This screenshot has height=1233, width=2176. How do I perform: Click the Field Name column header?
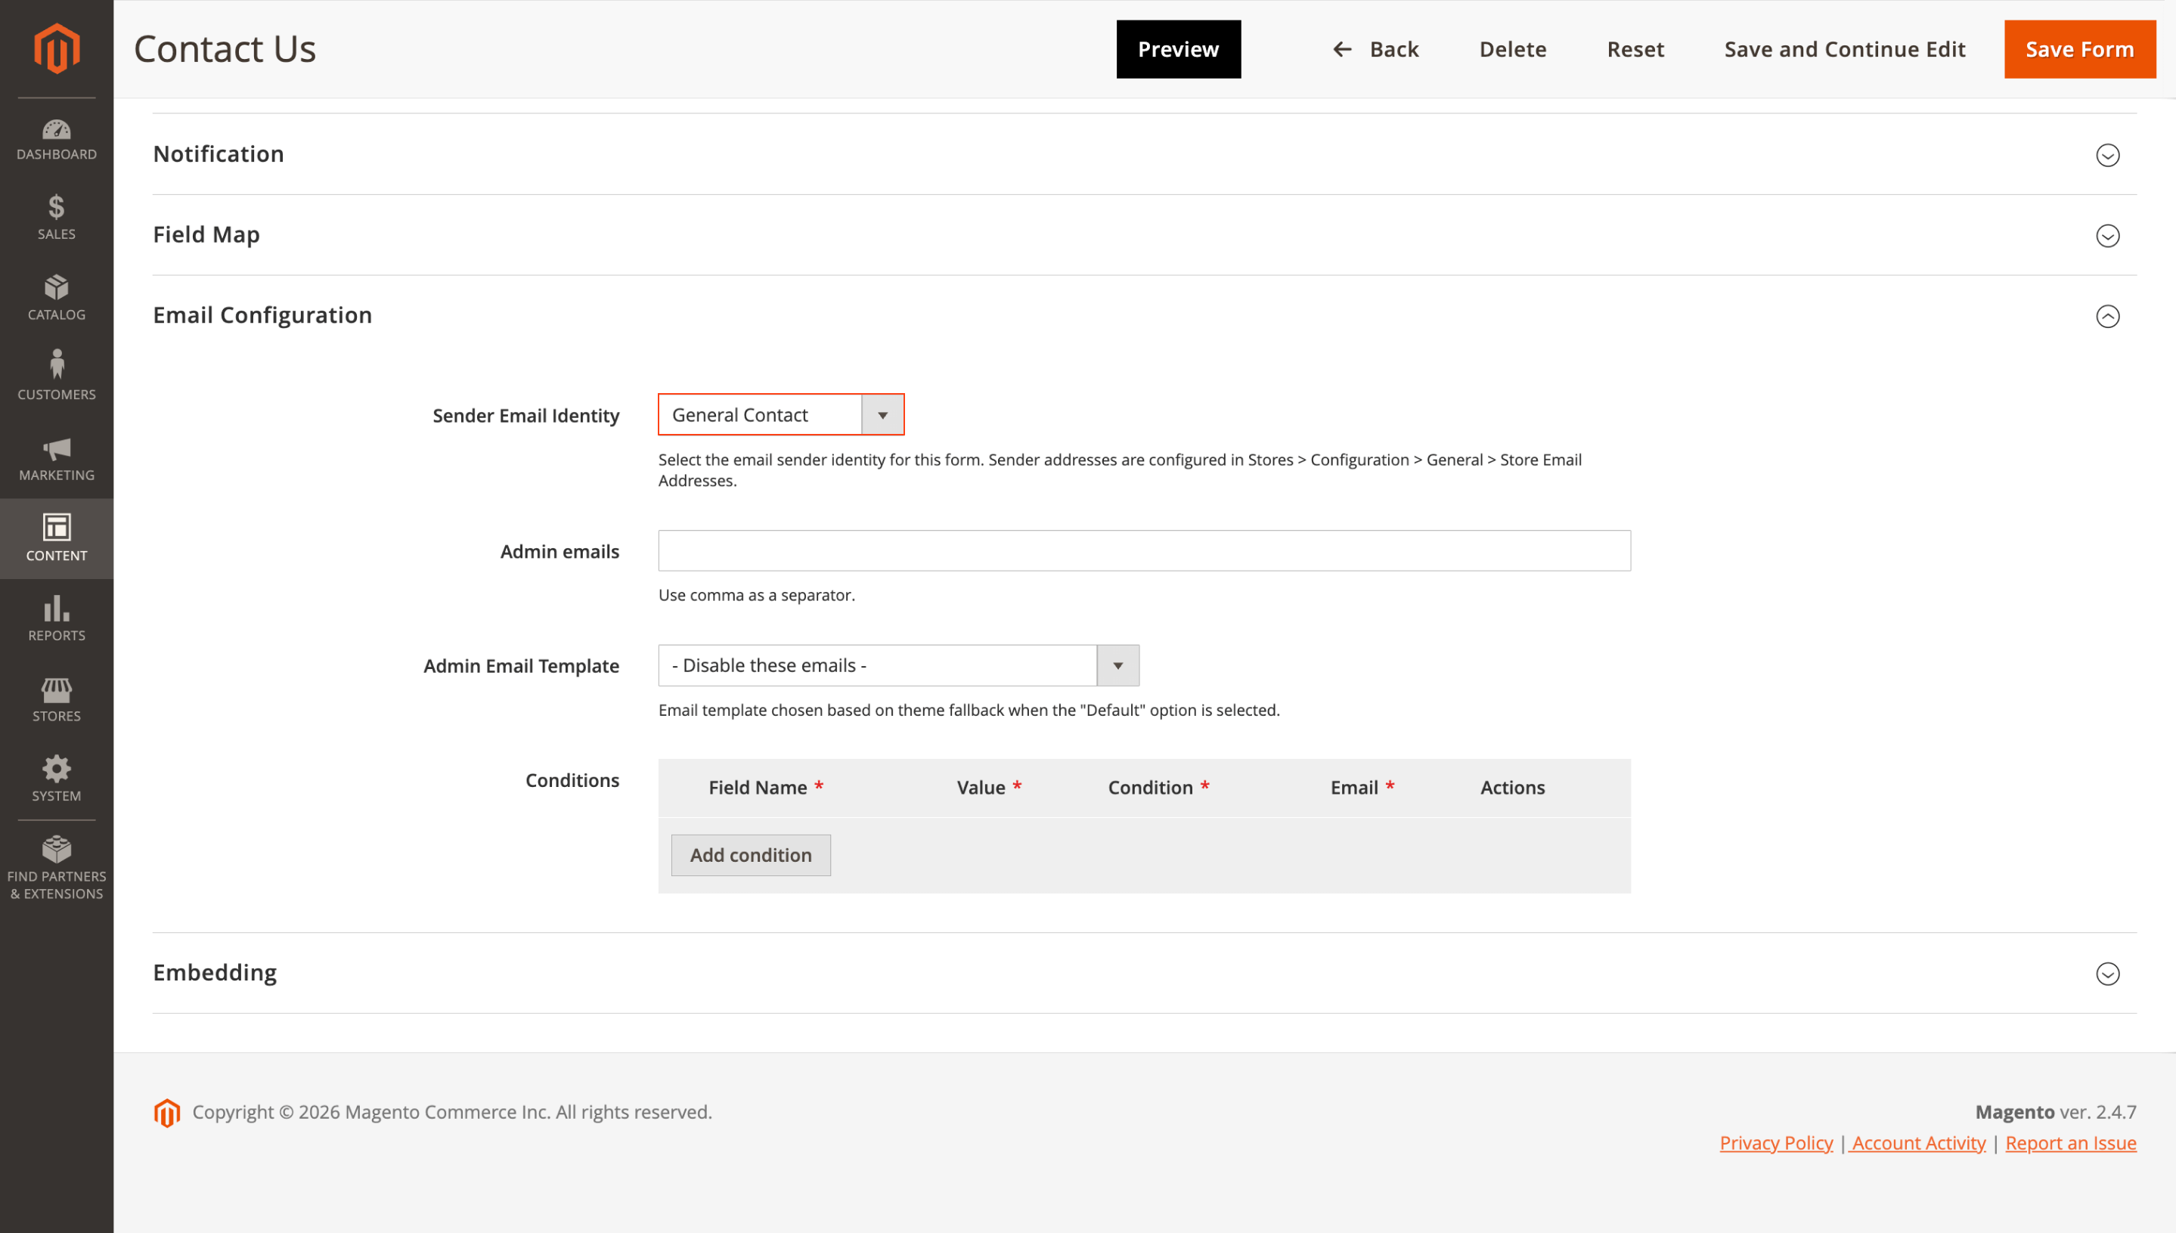tap(765, 788)
